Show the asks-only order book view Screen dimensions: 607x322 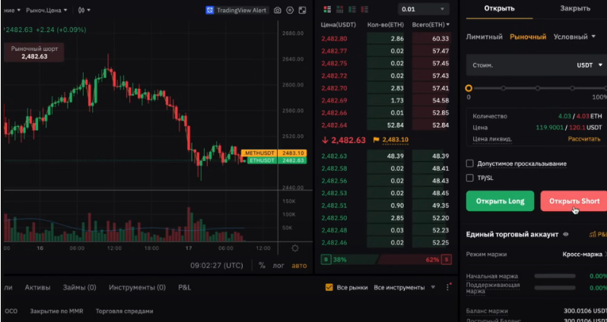point(364,9)
